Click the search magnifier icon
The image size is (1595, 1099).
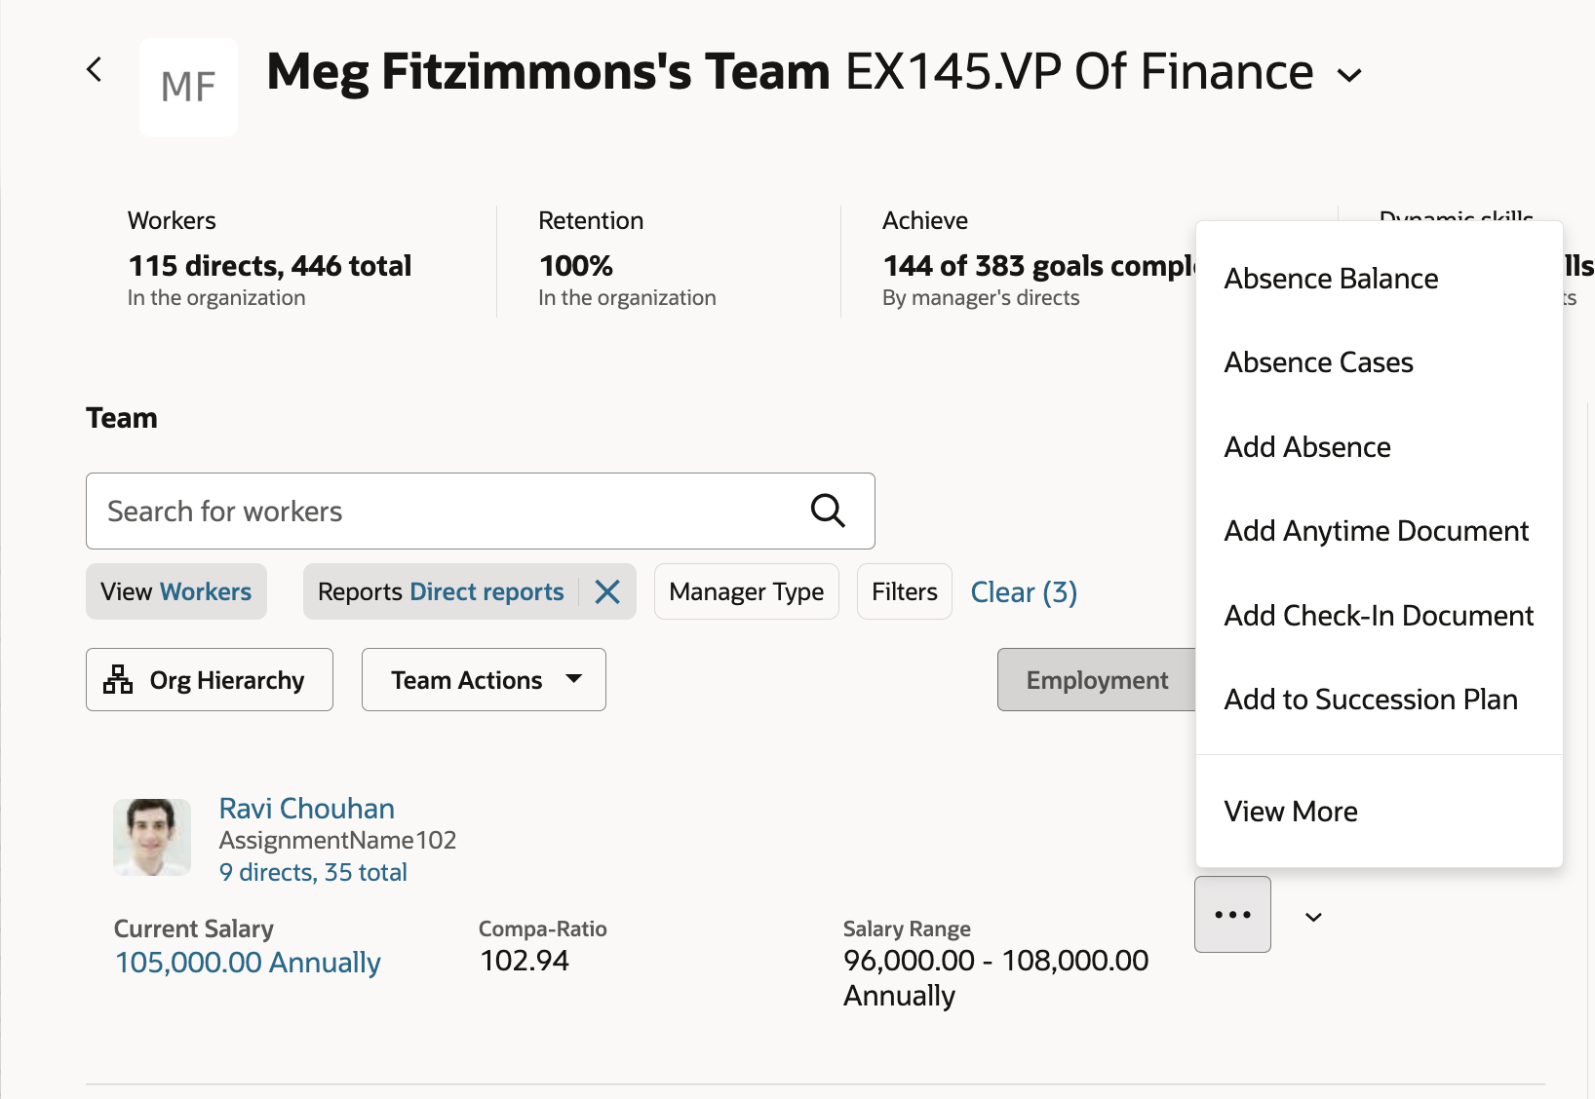click(x=828, y=510)
